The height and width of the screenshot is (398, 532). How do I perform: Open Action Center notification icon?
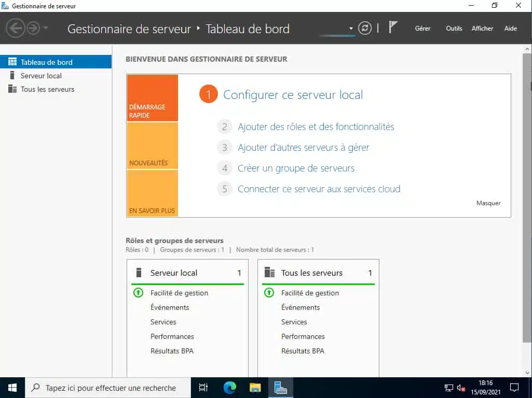click(514, 388)
